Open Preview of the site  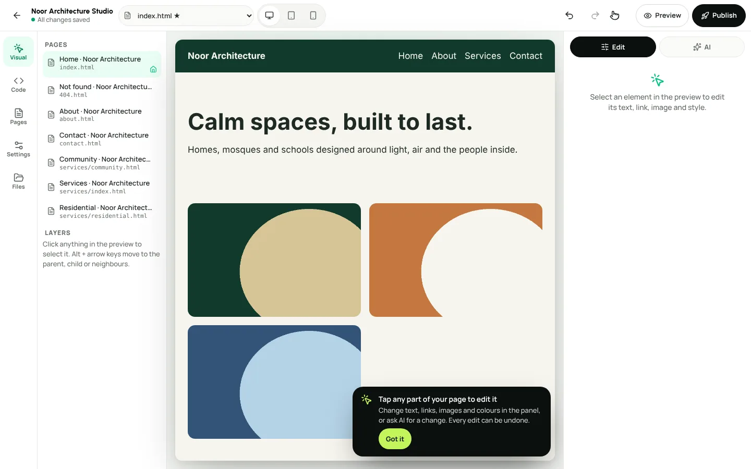[662, 16]
